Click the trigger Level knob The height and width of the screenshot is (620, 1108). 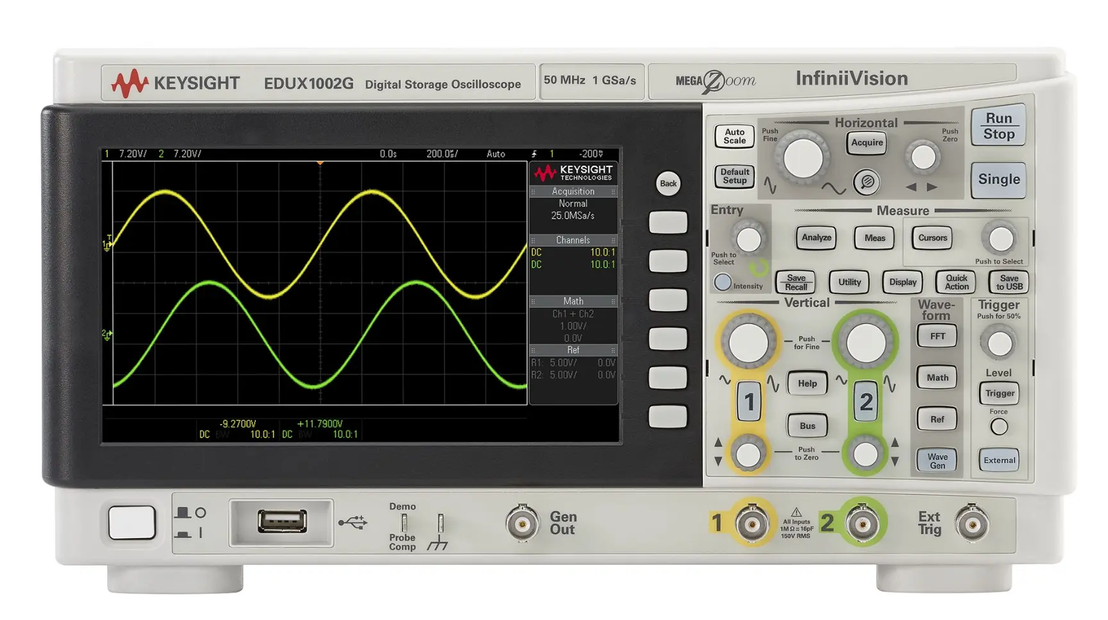[999, 344]
